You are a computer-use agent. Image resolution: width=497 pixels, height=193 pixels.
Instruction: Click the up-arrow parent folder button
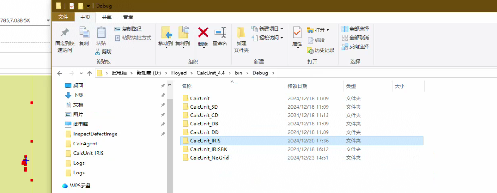[x=90, y=73]
